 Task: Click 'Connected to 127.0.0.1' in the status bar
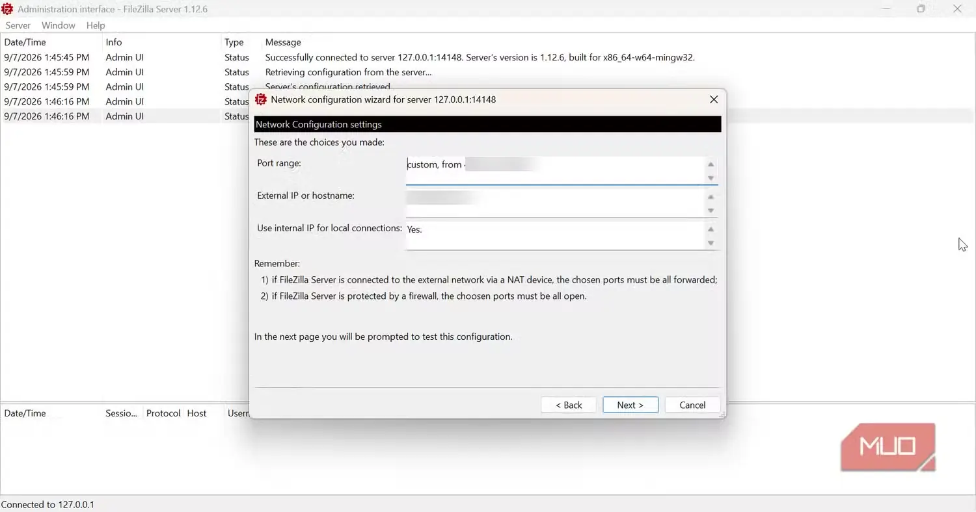47,505
